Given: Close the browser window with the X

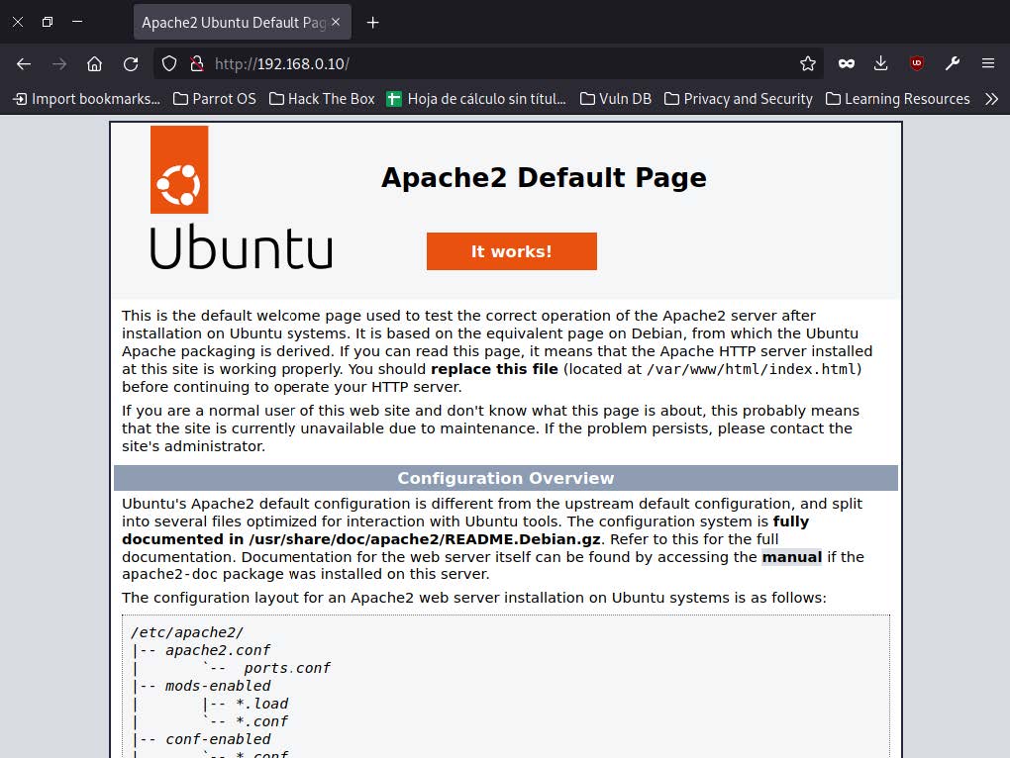Looking at the screenshot, I should pos(18,22).
